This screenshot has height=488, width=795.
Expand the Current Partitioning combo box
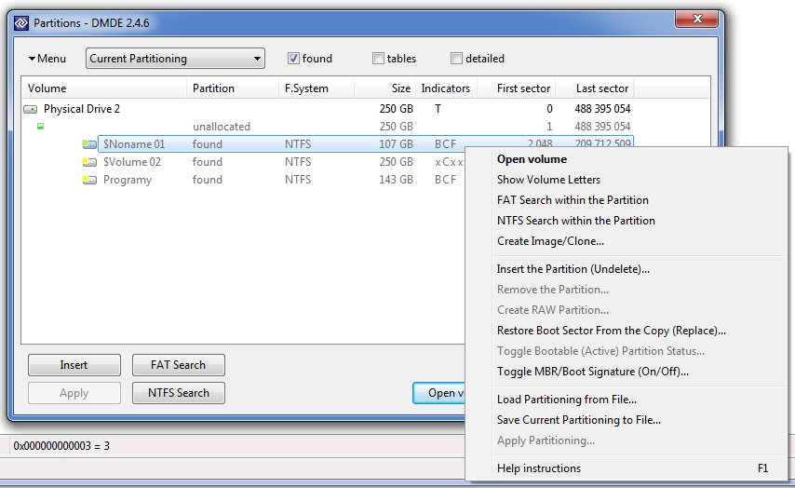(x=175, y=59)
